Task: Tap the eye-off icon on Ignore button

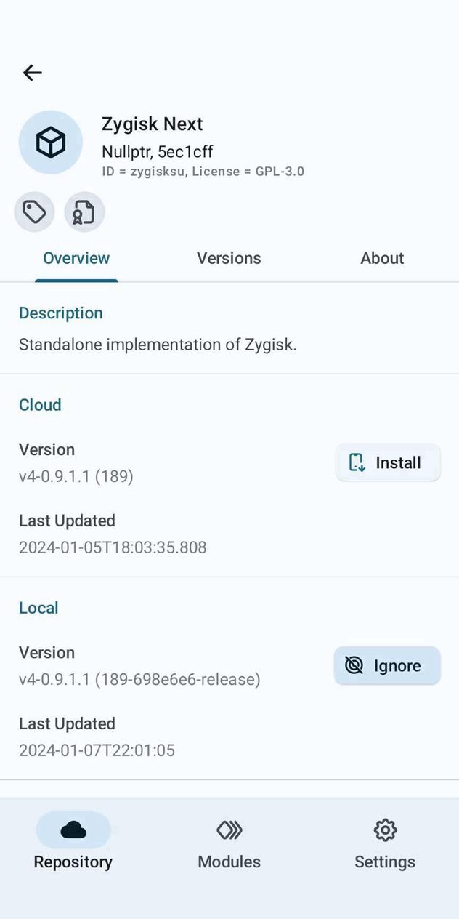Action: tap(353, 665)
